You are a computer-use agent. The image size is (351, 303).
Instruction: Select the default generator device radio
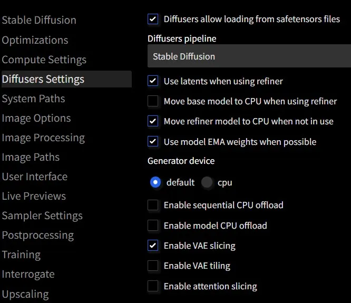(x=155, y=183)
